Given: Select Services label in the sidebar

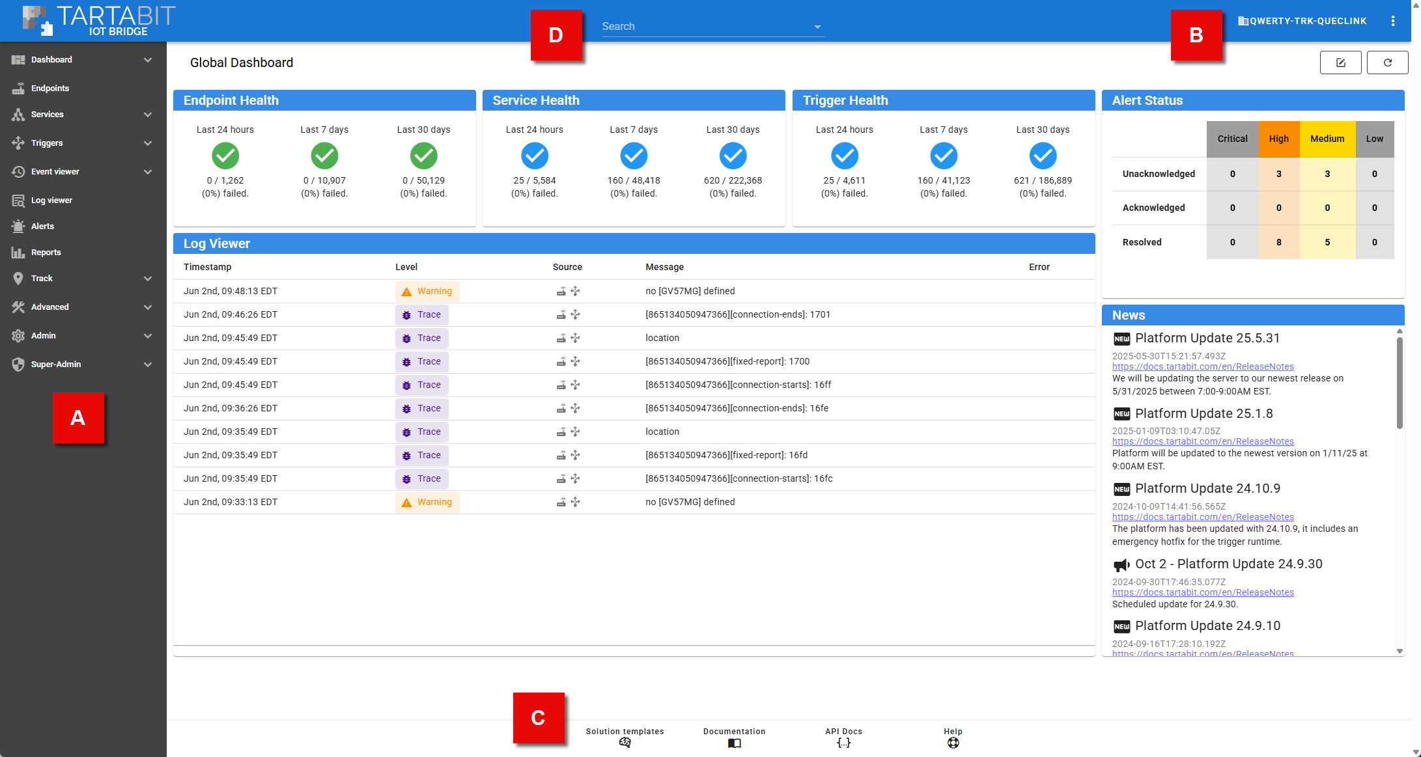Looking at the screenshot, I should coord(48,115).
